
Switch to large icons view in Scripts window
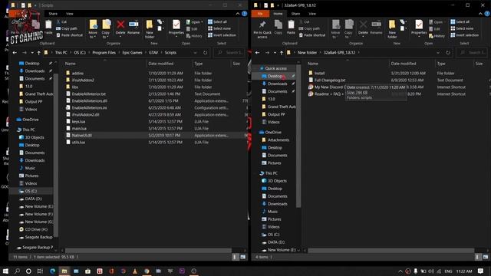242,257
